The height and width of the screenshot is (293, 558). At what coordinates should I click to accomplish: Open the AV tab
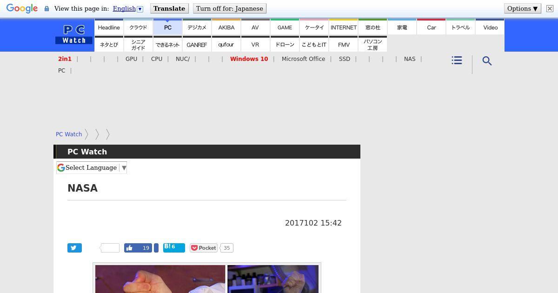tap(255, 27)
